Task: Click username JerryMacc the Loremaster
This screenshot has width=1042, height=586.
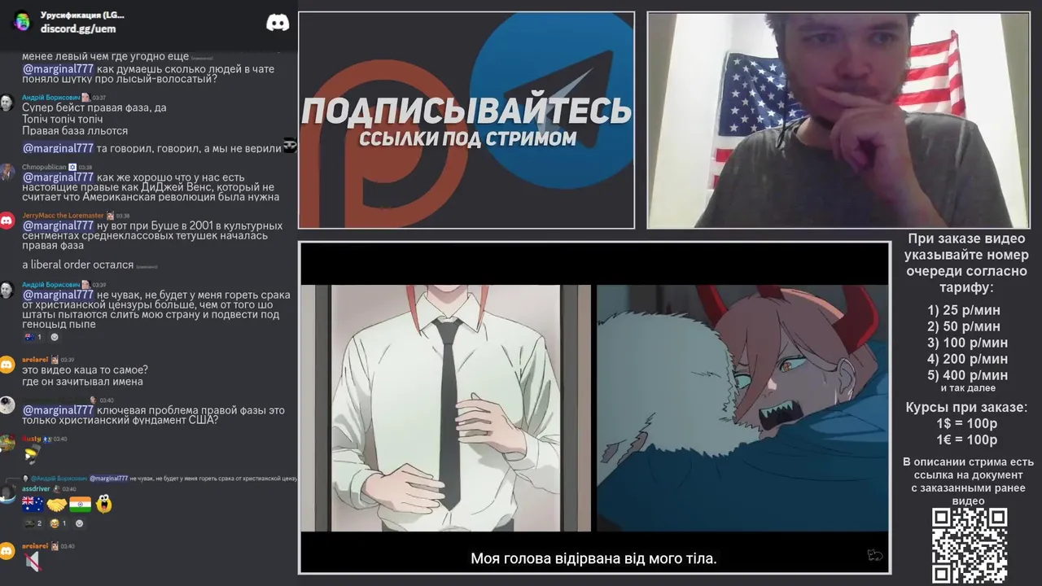Action: (x=63, y=216)
